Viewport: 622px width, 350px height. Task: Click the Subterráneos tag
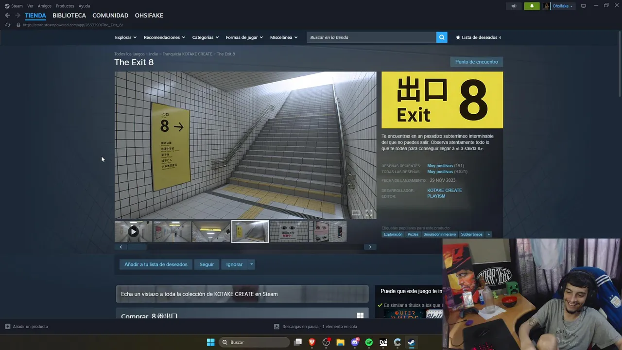472,234
